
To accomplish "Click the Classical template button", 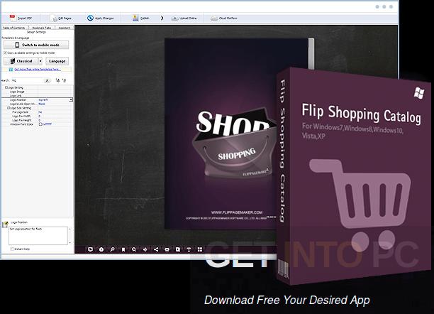I will coord(21,61).
